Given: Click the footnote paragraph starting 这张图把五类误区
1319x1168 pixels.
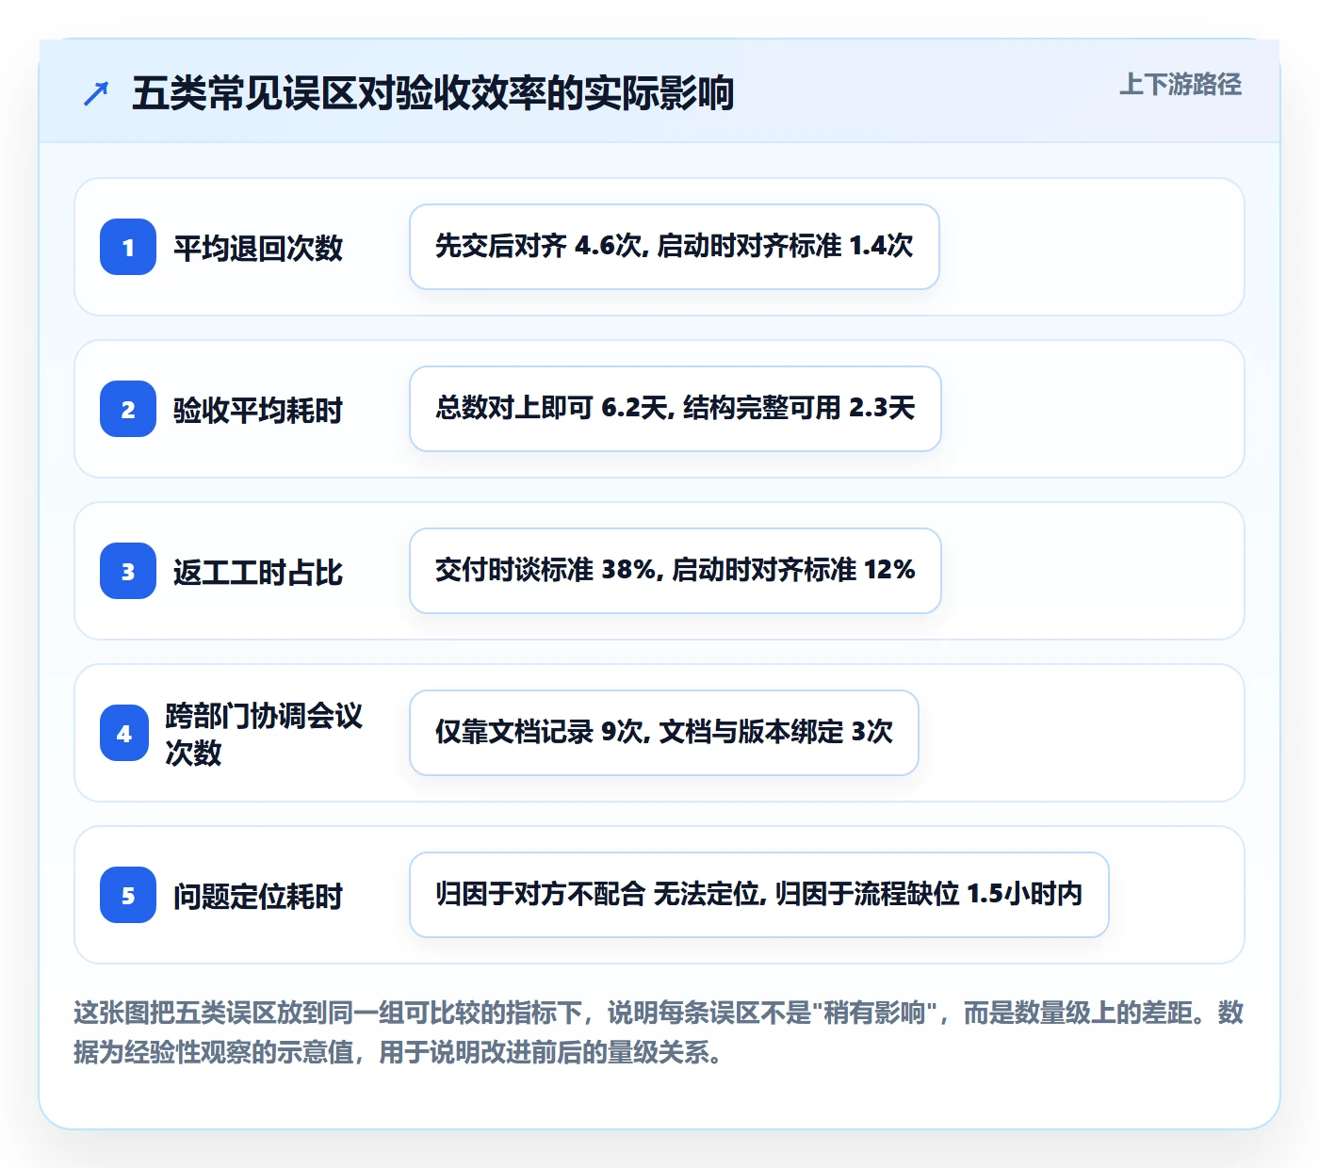Looking at the screenshot, I should (659, 1032).
